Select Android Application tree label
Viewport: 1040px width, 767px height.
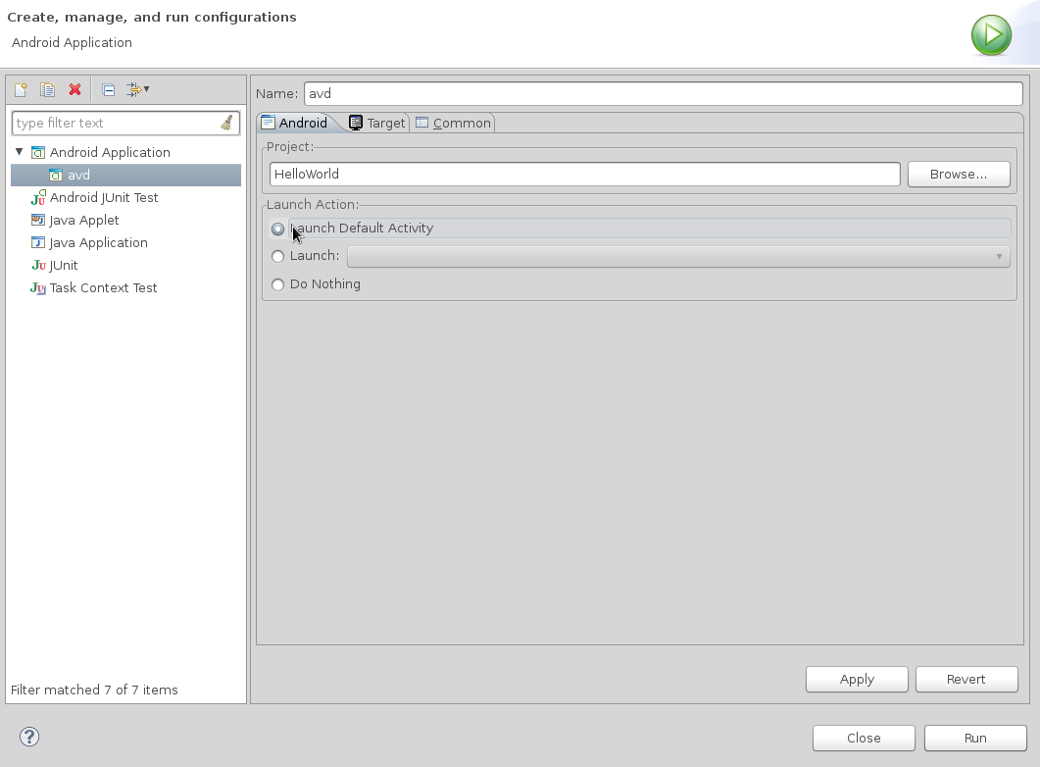[110, 153]
